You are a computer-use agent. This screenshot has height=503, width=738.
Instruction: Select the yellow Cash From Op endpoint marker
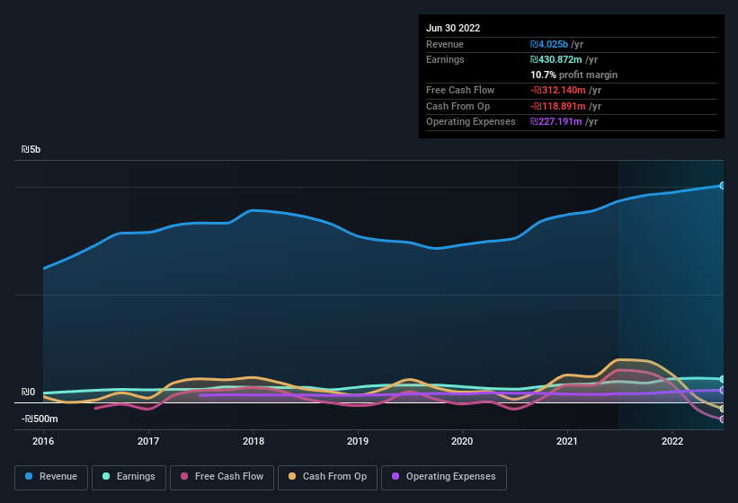point(723,409)
